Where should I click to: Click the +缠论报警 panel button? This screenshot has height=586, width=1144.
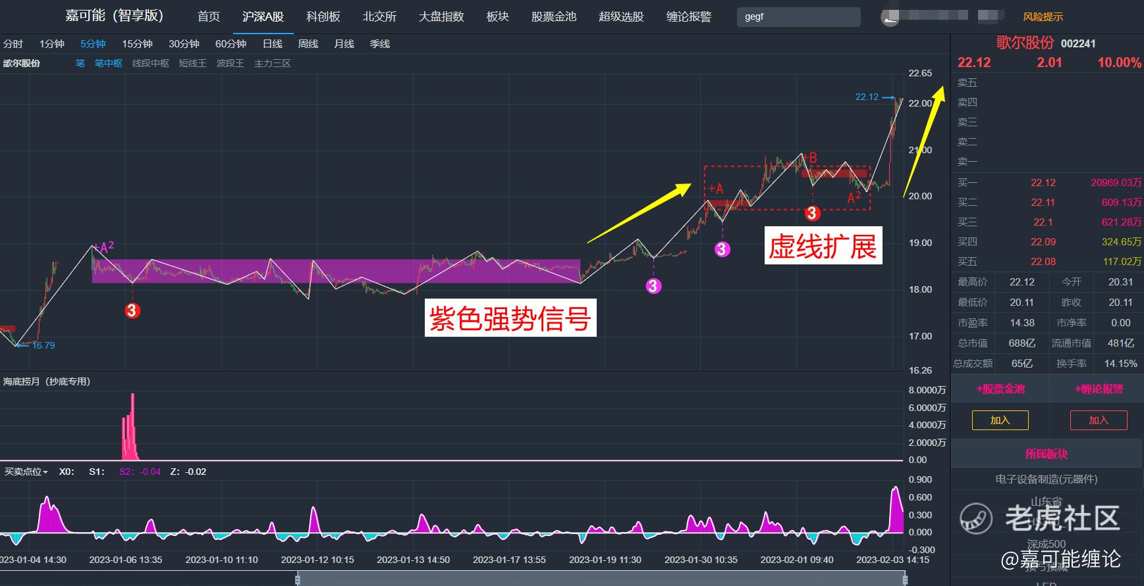(x=1099, y=389)
